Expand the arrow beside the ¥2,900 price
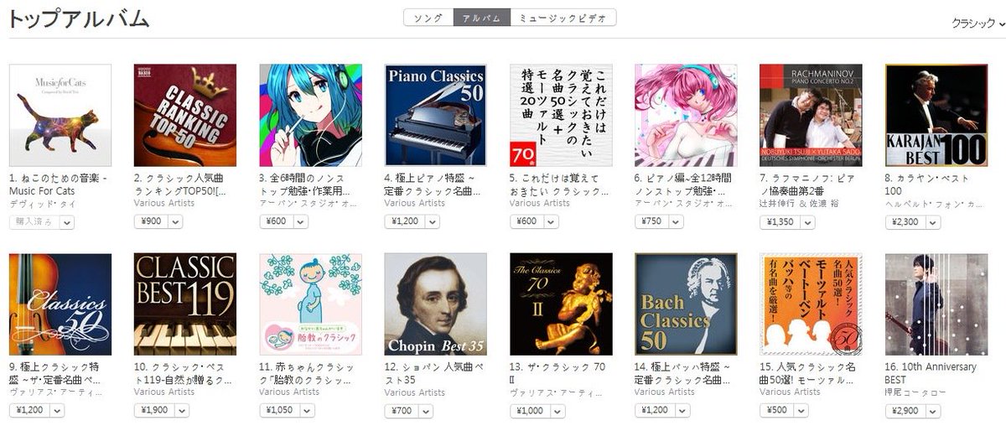The height and width of the screenshot is (431, 1006). (935, 411)
